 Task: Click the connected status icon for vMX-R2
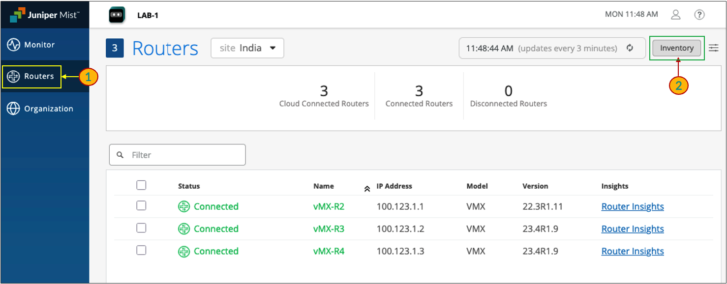[x=183, y=207]
